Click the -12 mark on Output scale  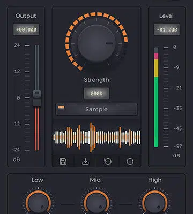16,124
